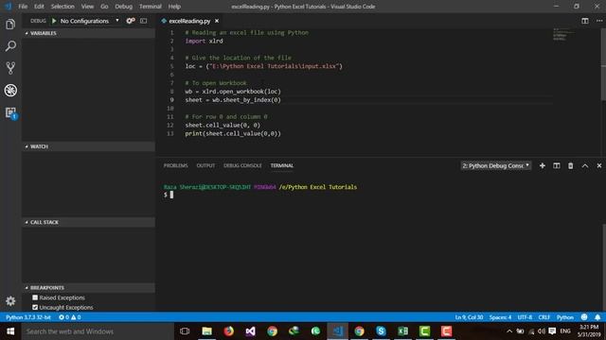Open the Search view in activity bar

tap(10, 46)
